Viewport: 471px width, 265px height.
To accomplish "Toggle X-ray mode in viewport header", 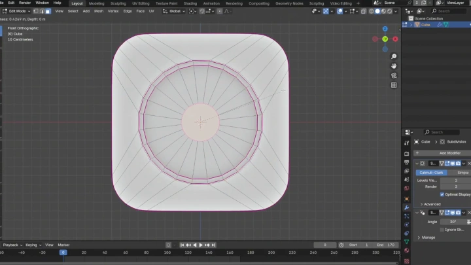I will 362,11.
